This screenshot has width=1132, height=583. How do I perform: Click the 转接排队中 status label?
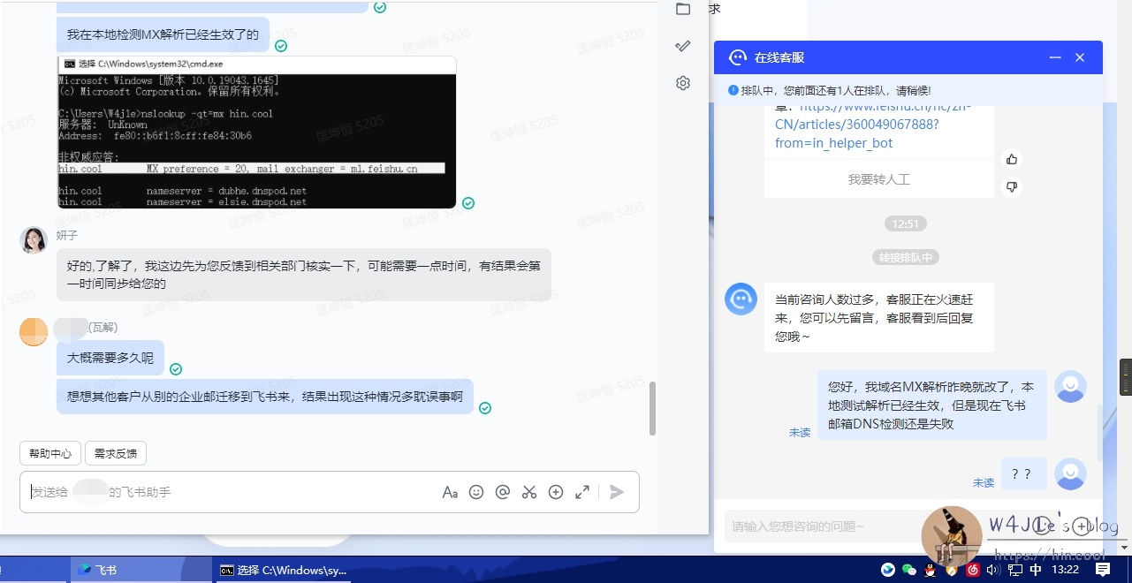[906, 257]
